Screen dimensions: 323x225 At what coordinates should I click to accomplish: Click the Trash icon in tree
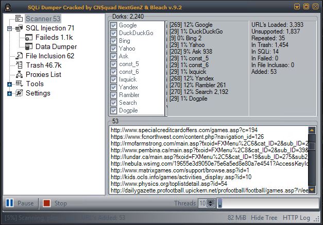click(19, 65)
